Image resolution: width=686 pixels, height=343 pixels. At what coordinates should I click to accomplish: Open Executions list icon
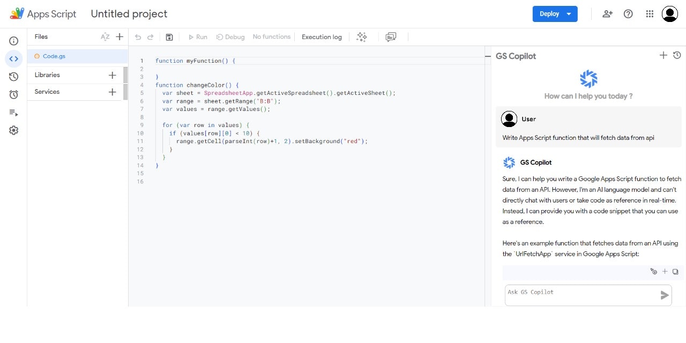(14, 113)
